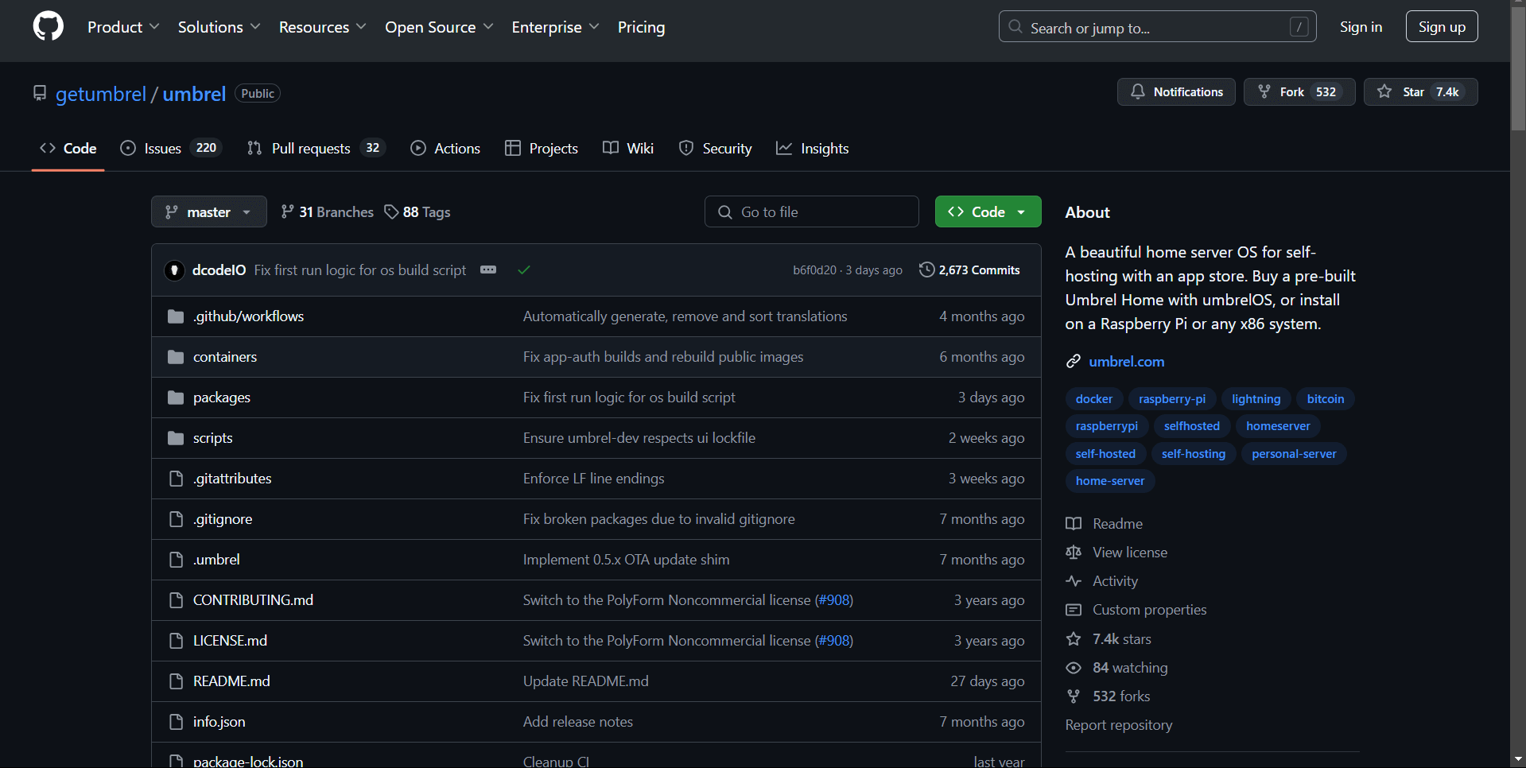Click the search magnifier in the header
The height and width of the screenshot is (768, 1526).
[x=1015, y=27]
